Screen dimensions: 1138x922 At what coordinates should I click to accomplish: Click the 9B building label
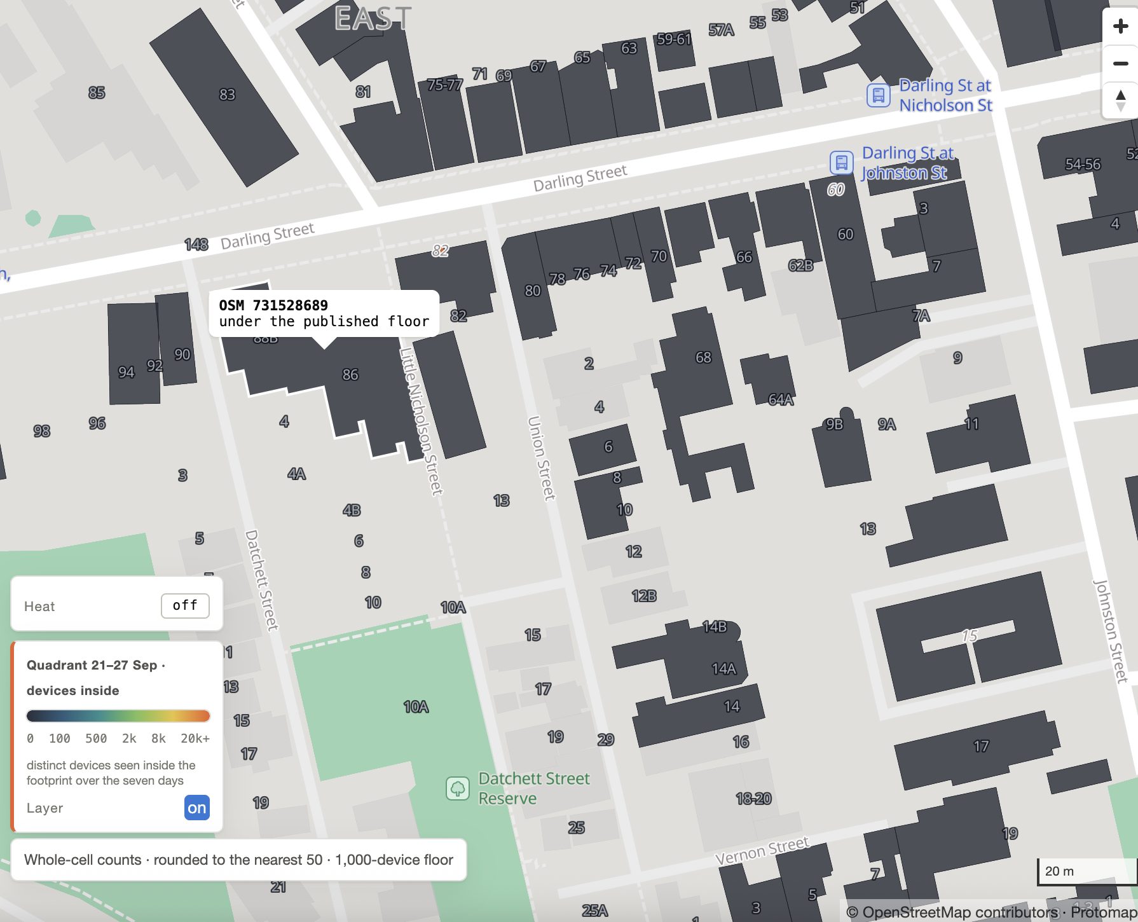834,424
